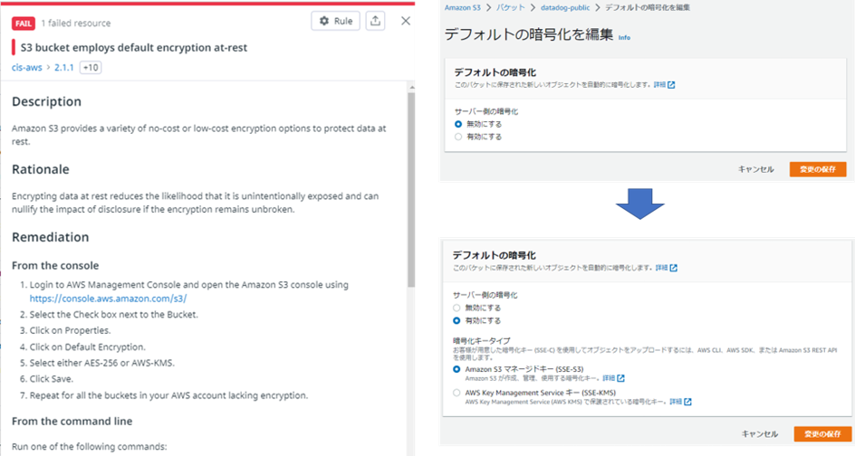This screenshot has width=855, height=456.
Task: Select 無効にする radio in lower panel
Action: tap(456, 308)
